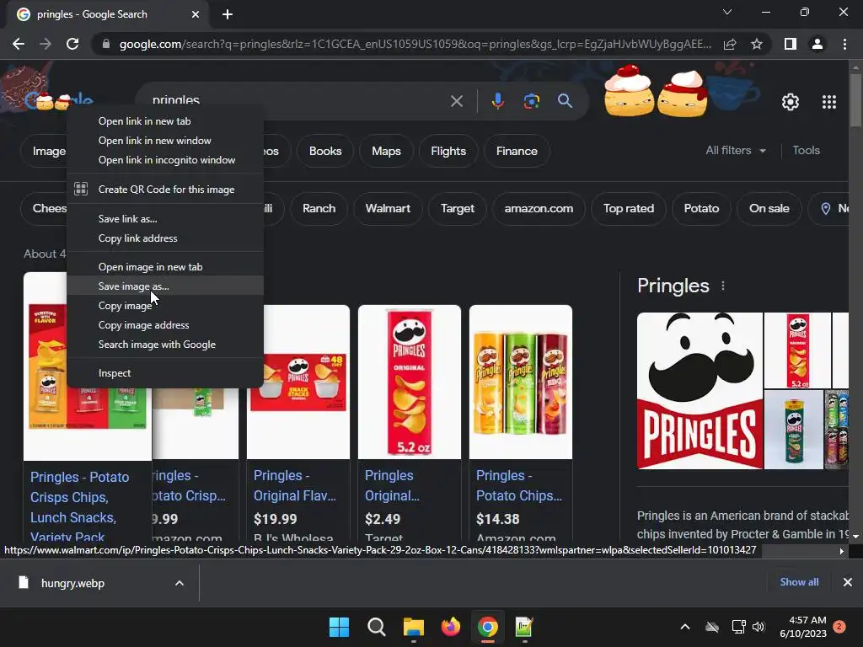Launch Firefox from the taskbar
863x647 pixels.
[x=451, y=627]
